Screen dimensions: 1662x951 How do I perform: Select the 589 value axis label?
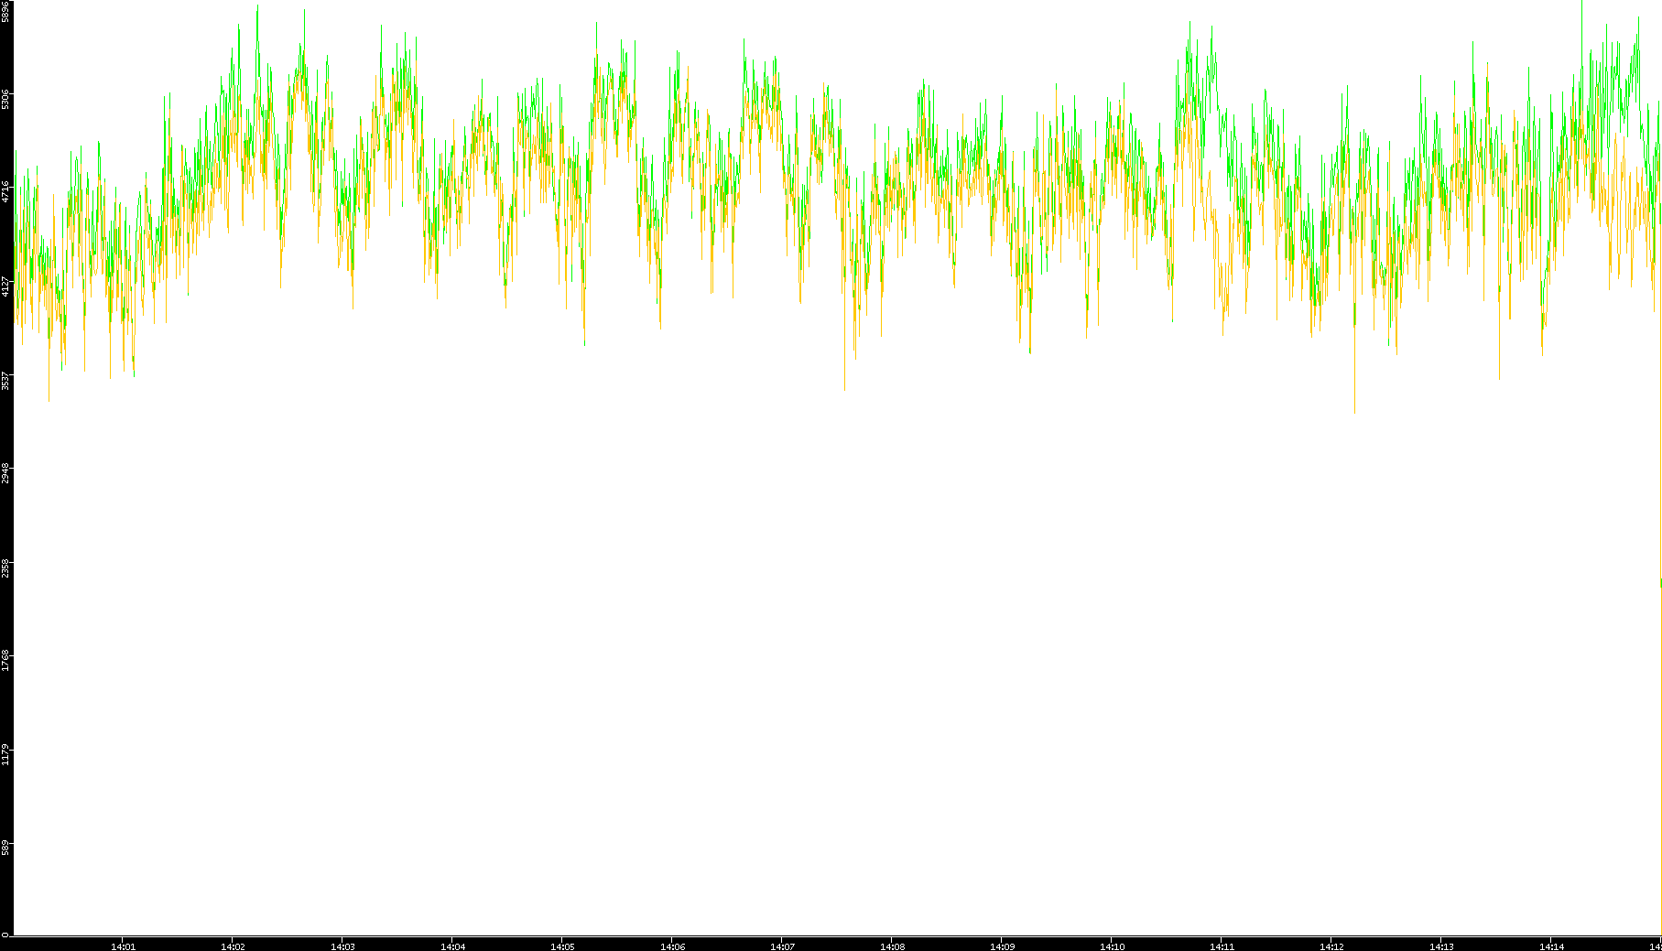(5, 847)
